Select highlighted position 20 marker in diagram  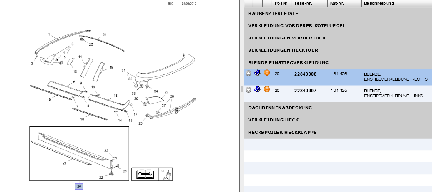pos(79,187)
